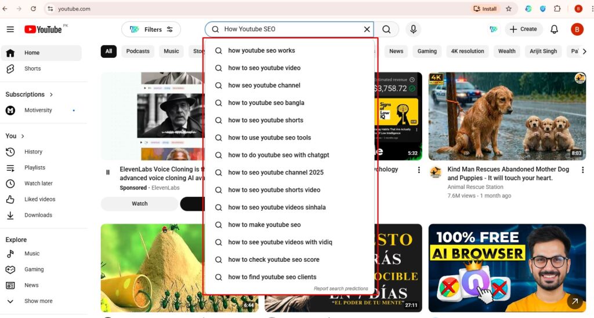
Task: Open Watch later list
Action: [41, 184]
